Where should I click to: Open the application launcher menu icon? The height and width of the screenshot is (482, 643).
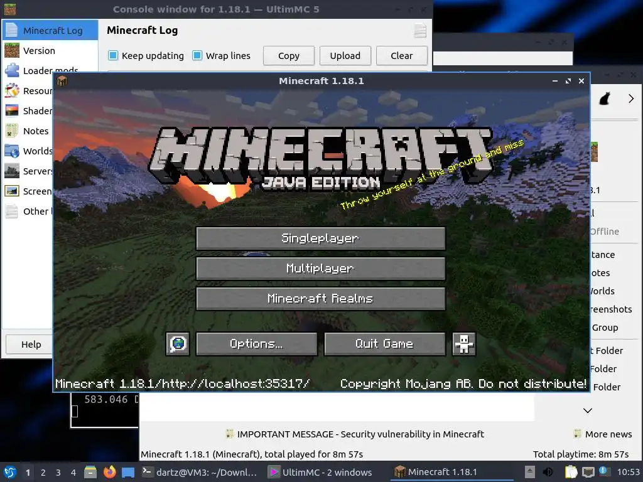click(x=10, y=472)
